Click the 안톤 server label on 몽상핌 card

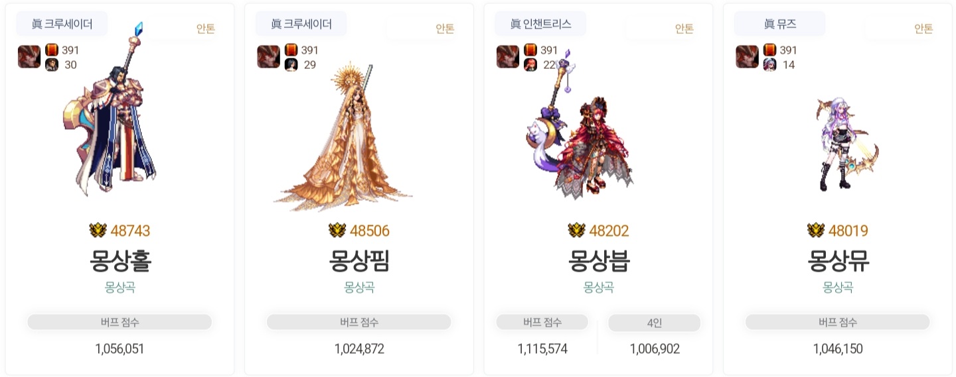point(445,28)
